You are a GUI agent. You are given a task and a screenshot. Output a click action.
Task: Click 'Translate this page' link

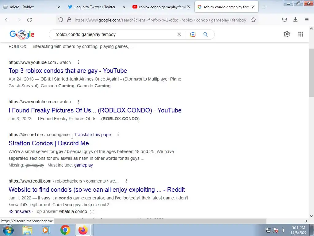coord(92,135)
